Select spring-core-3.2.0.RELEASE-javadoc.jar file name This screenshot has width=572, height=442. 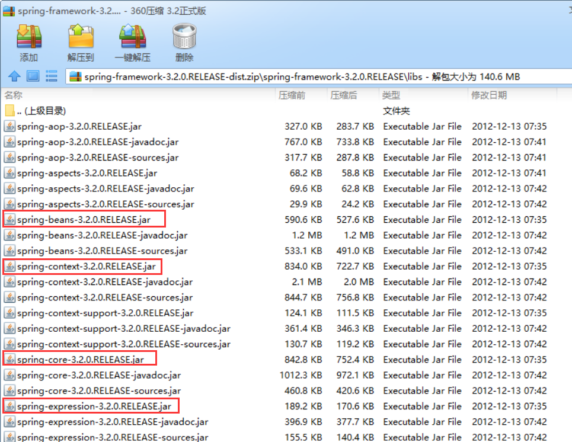pyautogui.click(x=99, y=375)
